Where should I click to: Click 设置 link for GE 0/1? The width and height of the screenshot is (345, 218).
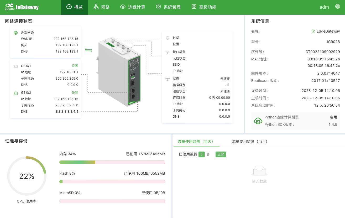pos(75,66)
